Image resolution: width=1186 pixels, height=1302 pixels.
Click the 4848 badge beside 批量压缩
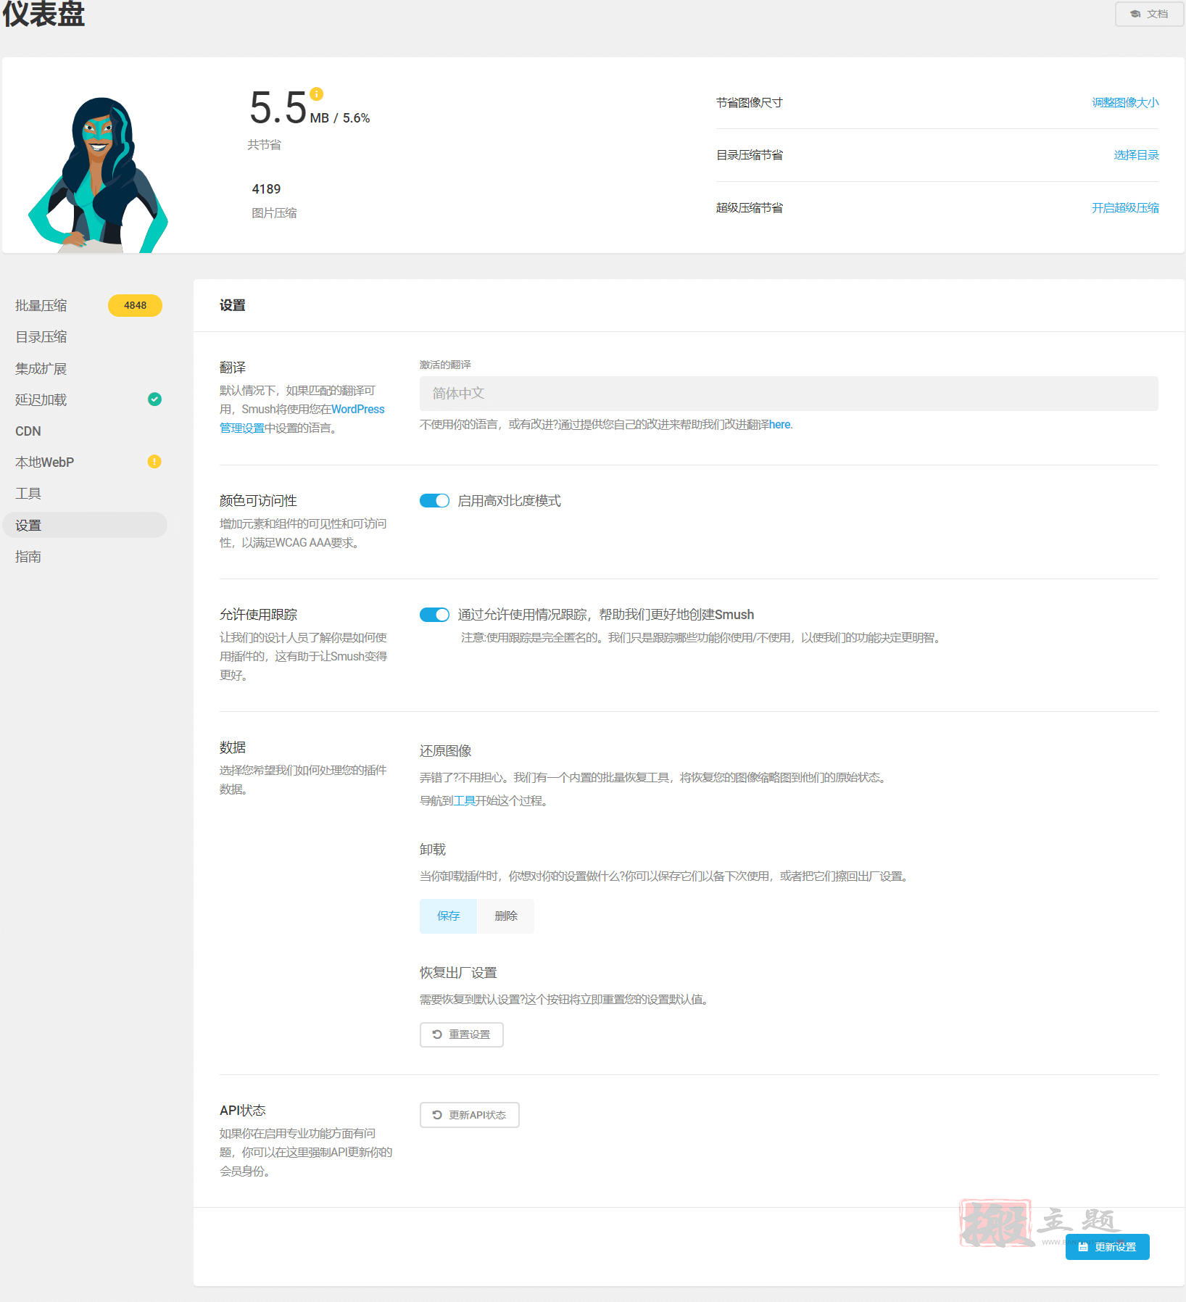[x=135, y=305]
